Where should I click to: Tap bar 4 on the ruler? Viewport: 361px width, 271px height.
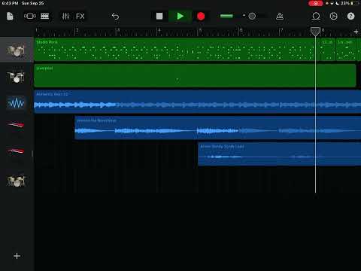pyautogui.click(x=159, y=31)
